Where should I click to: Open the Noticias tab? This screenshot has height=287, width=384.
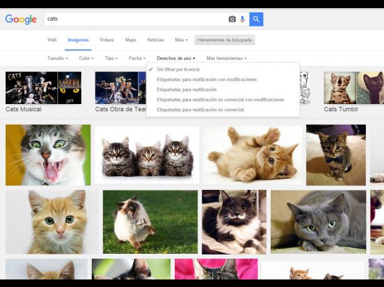(x=155, y=40)
